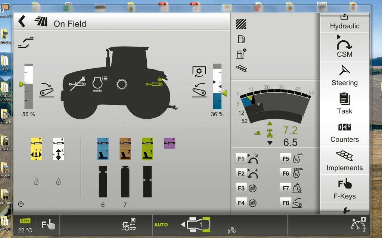This screenshot has width=382, height=238.
Task: Click the 7.2 speed value
Action: (291, 130)
